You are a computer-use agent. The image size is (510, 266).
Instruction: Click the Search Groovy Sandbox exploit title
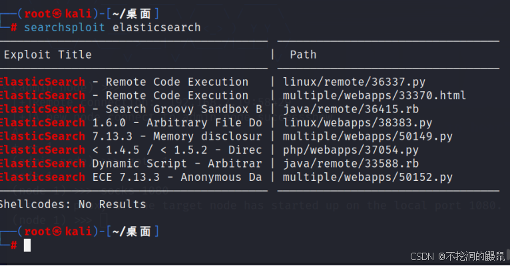(x=176, y=109)
